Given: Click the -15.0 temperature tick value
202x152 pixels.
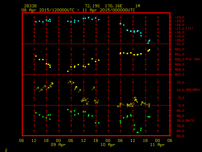Looking at the screenshot, I should click(179, 21).
